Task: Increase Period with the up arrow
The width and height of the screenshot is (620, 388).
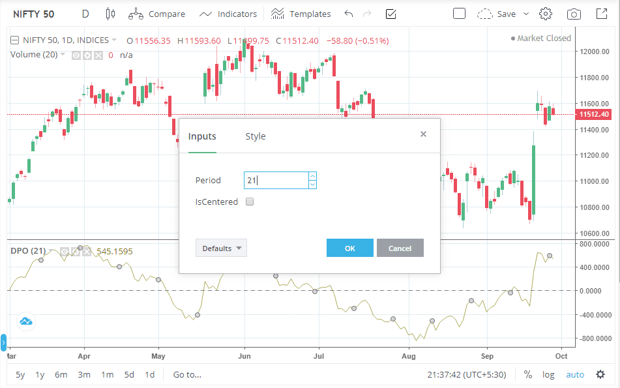Action: coord(313,176)
